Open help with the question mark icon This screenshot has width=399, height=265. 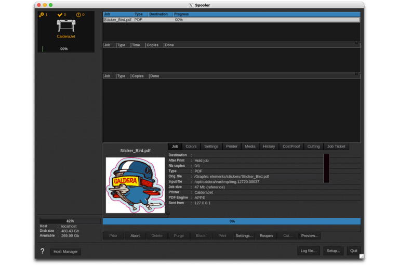[43, 251]
